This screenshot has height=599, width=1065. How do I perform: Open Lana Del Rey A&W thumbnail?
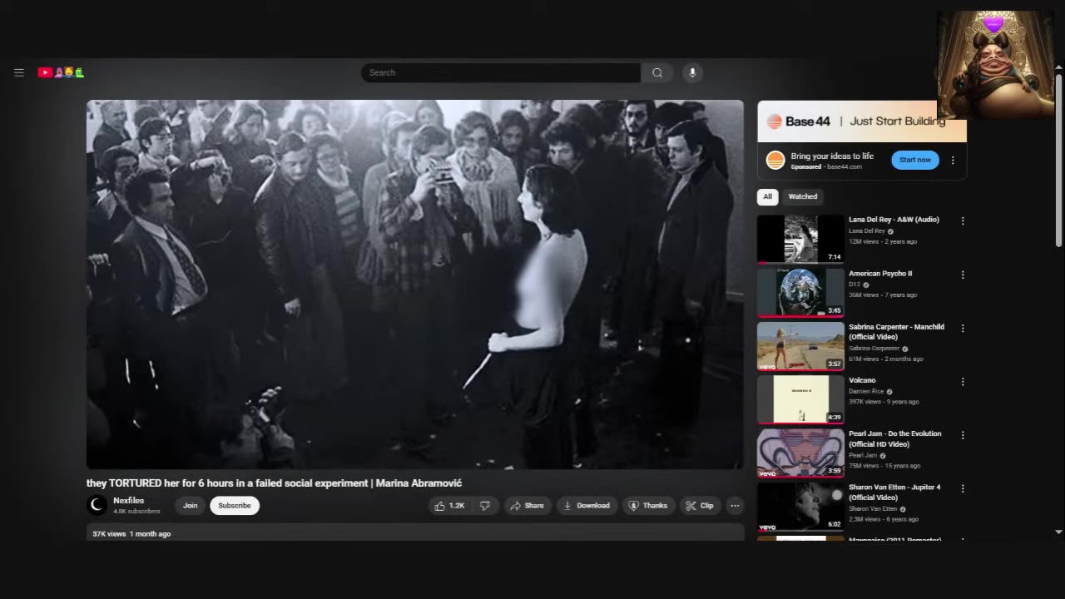click(800, 239)
